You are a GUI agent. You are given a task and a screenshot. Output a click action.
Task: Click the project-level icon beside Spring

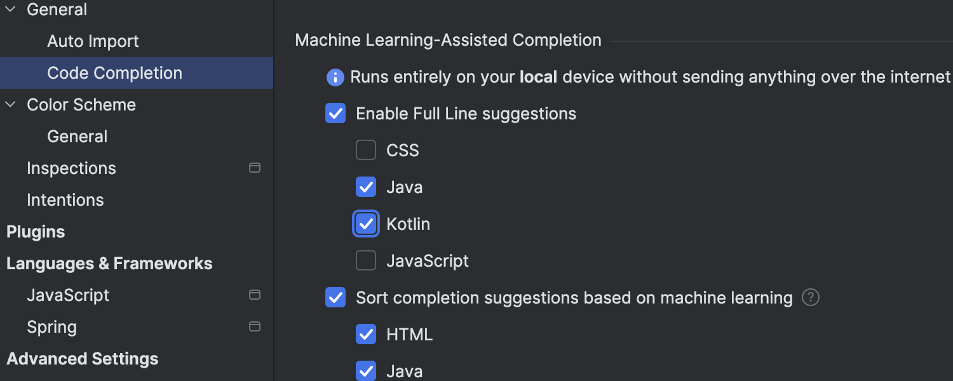tap(255, 327)
